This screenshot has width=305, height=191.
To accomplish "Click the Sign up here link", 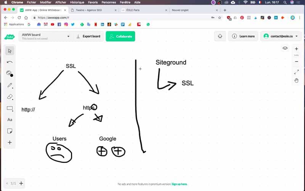I will pos(179,184).
